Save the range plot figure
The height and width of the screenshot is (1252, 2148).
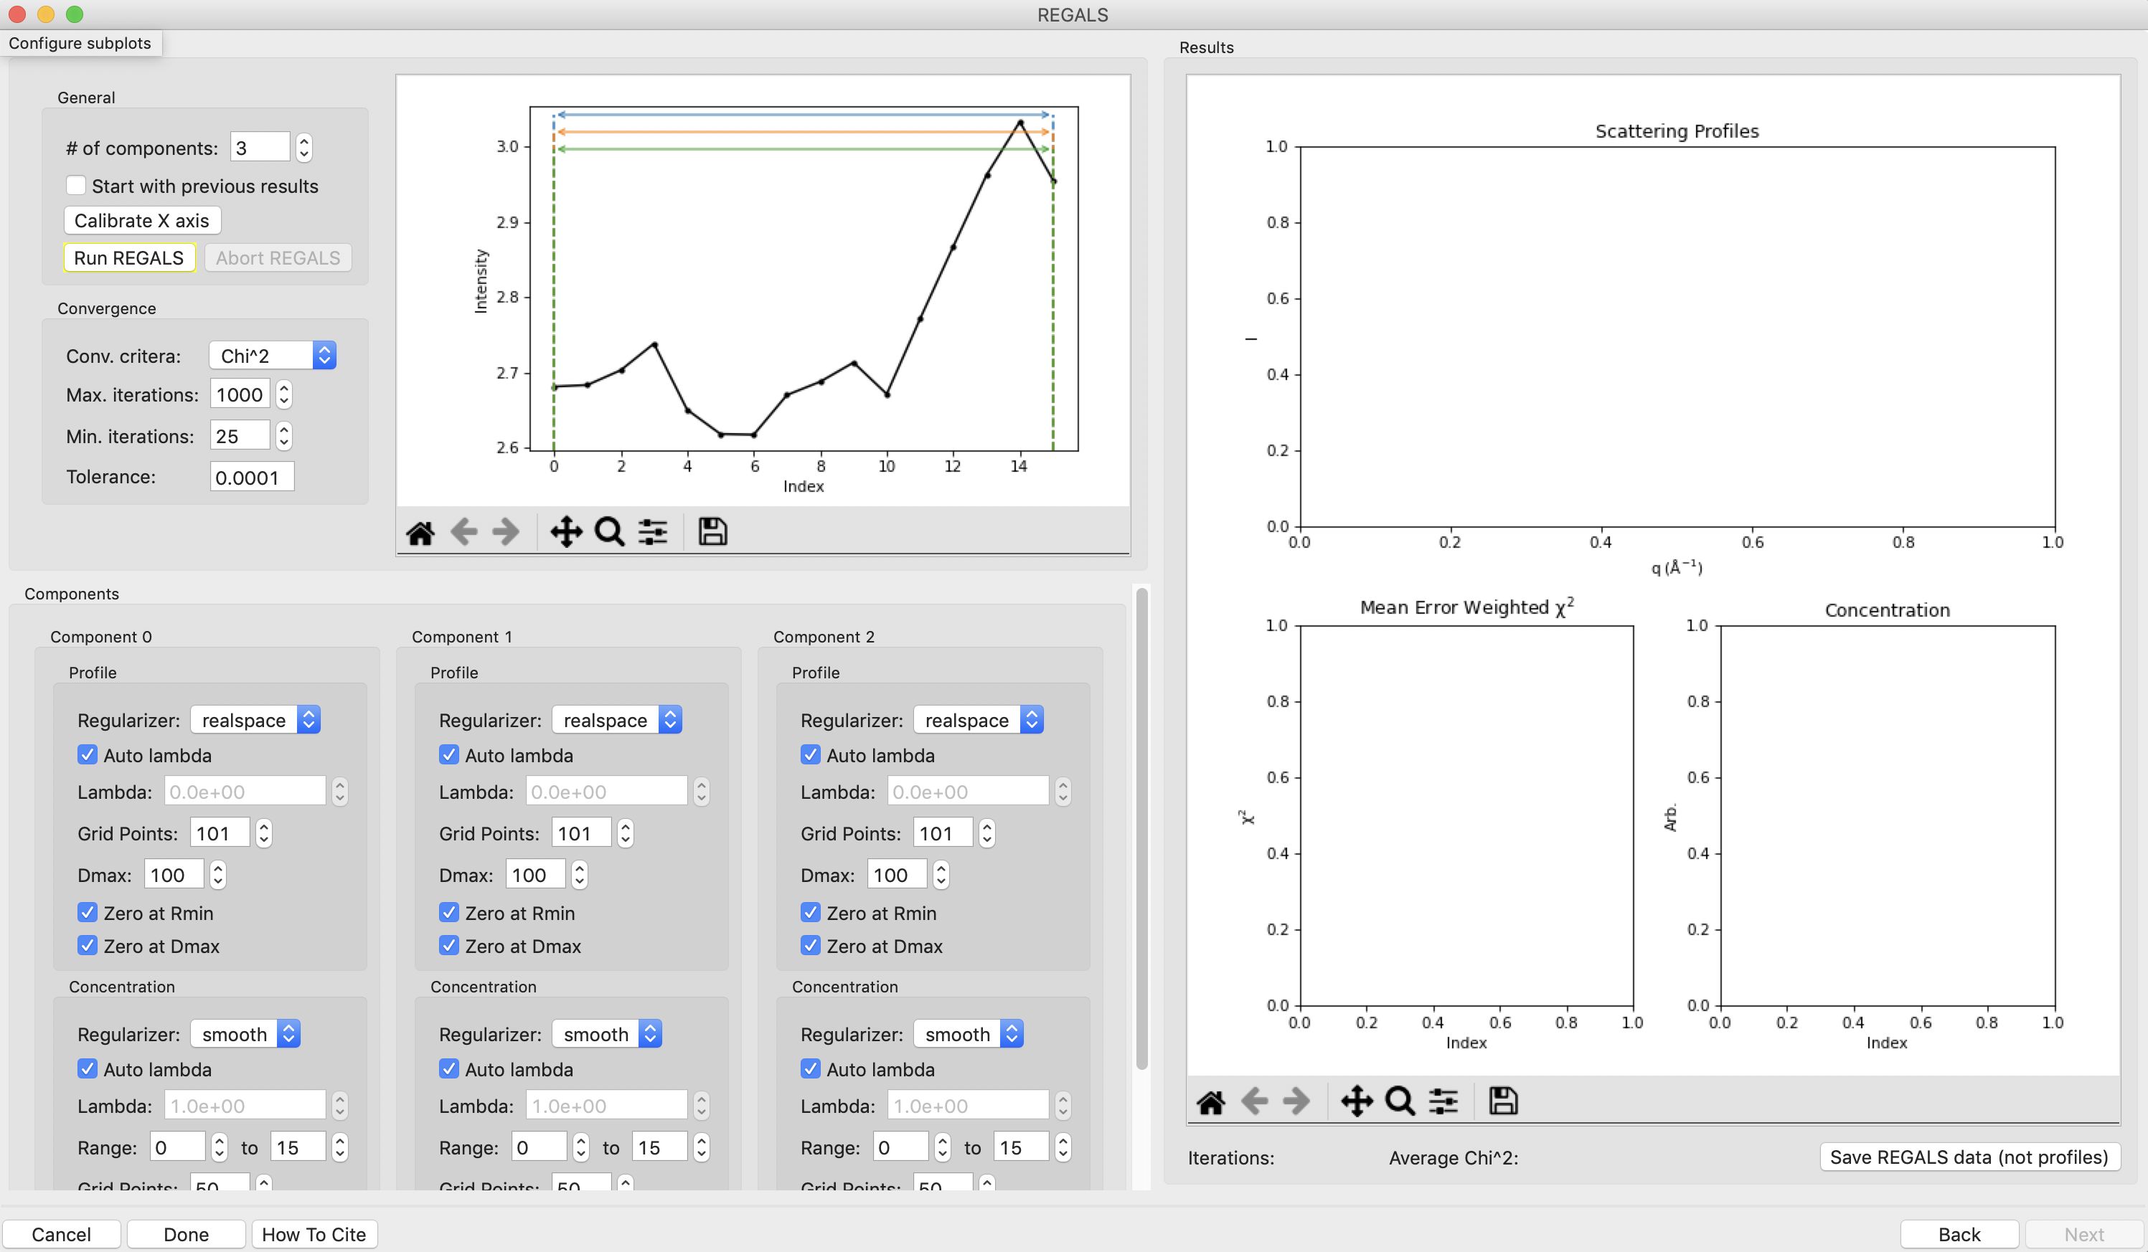click(712, 532)
